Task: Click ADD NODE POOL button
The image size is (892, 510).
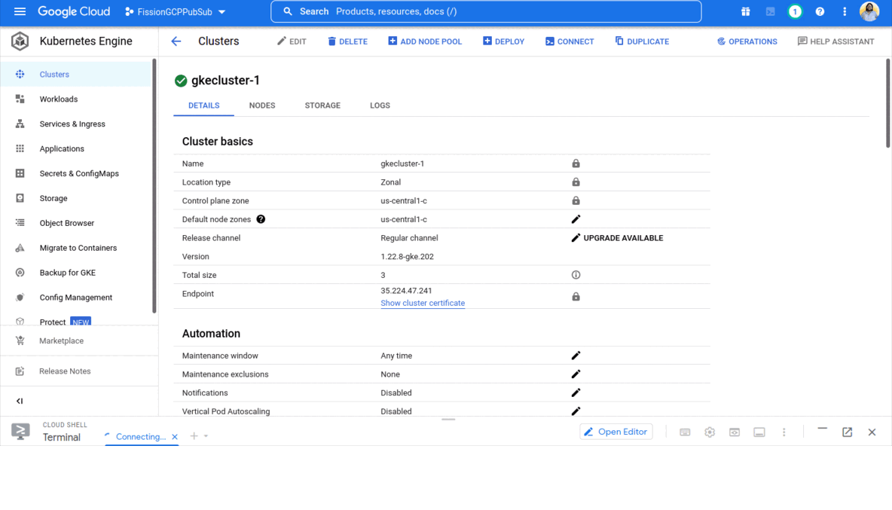Action: (x=425, y=41)
